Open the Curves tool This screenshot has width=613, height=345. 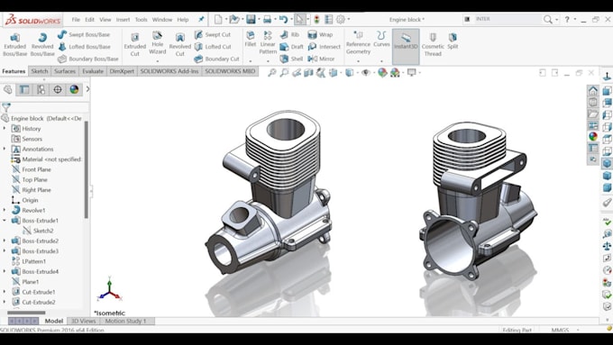(x=381, y=39)
